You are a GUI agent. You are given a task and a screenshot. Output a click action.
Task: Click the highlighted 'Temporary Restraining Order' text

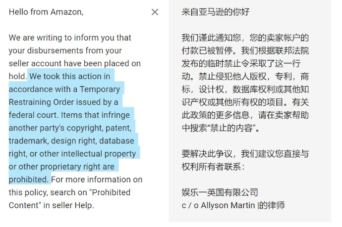[64, 95]
